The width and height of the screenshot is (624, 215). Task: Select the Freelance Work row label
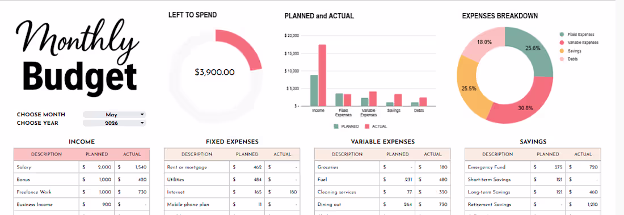tap(34, 192)
